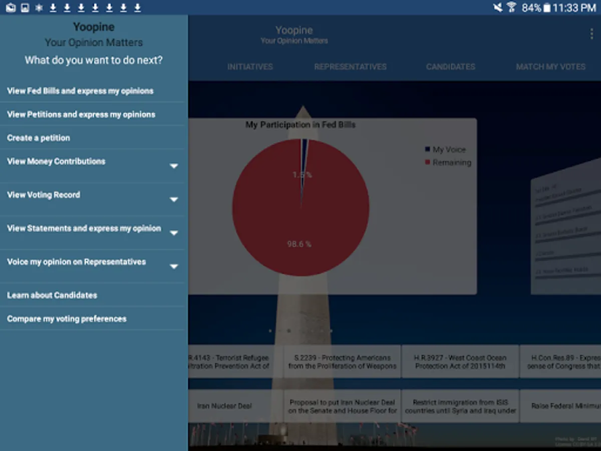Open Raise Federal Minimum petition card
The image size is (601, 451).
pyautogui.click(x=560, y=406)
